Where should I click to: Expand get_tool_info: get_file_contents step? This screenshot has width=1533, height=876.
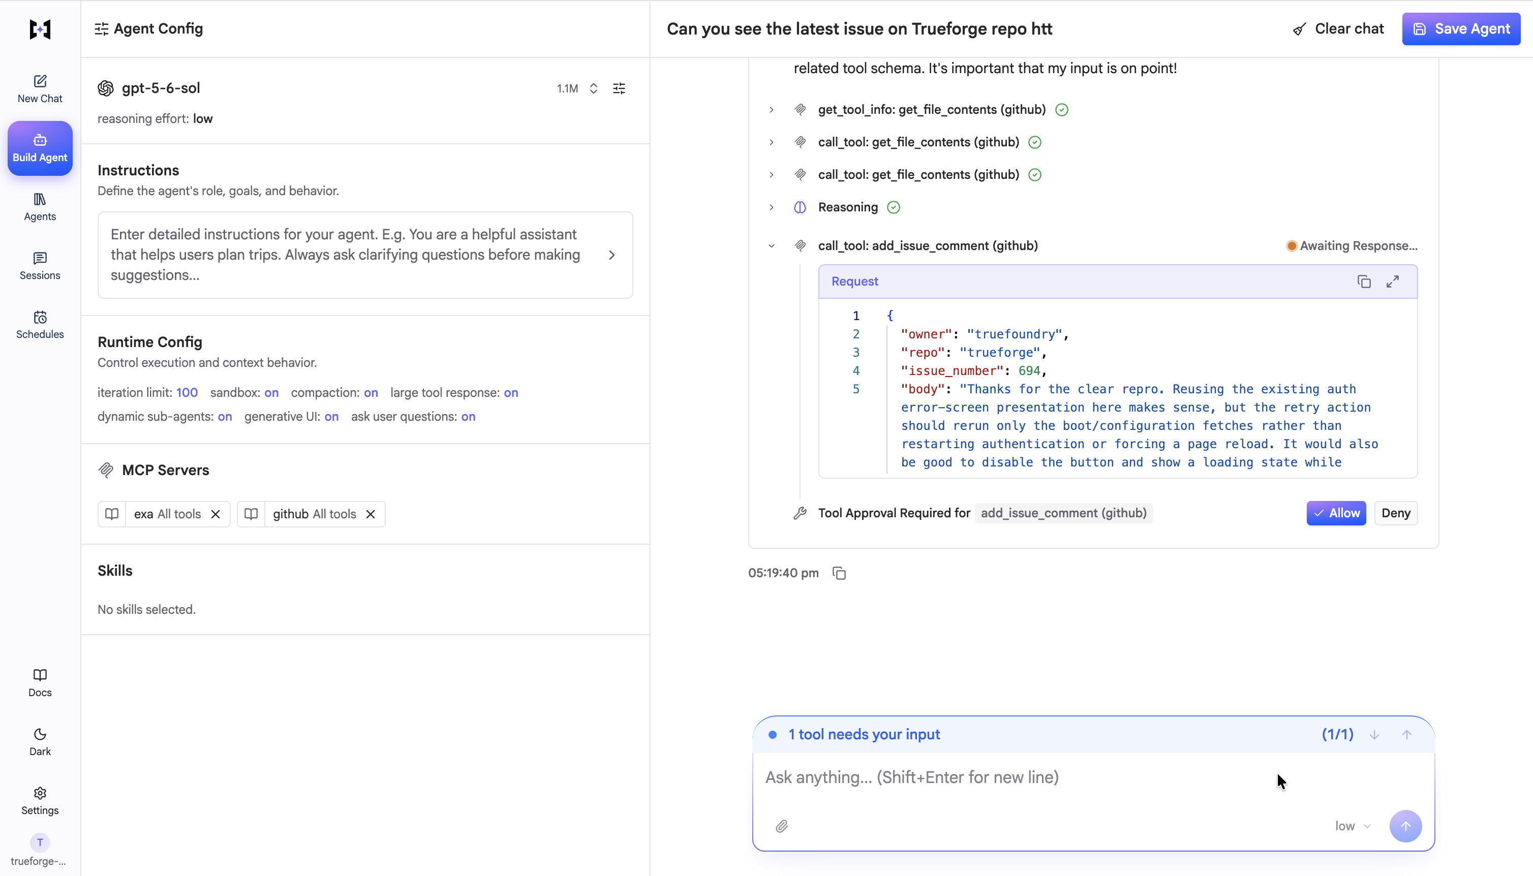(771, 110)
